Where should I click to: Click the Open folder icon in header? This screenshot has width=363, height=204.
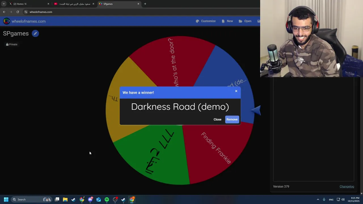click(240, 21)
